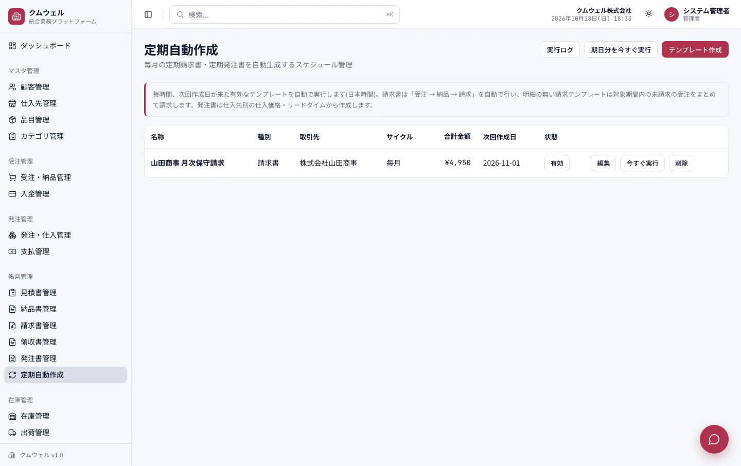Click the 出荷管理 truck icon
This screenshot has width=741, height=466.
12,433
